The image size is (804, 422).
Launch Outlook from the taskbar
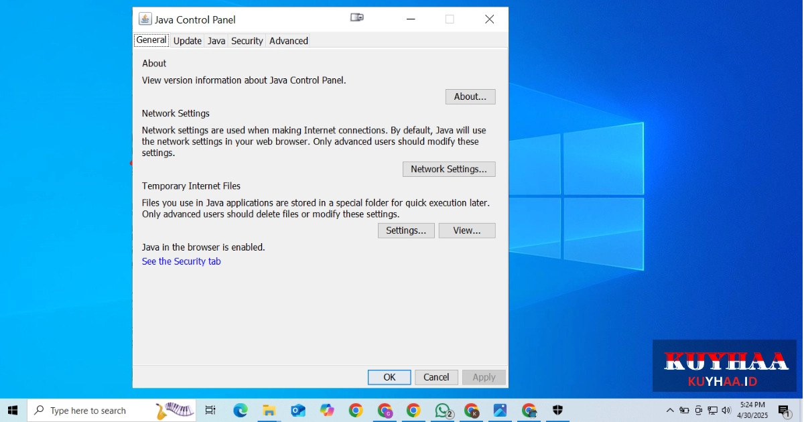pyautogui.click(x=298, y=411)
